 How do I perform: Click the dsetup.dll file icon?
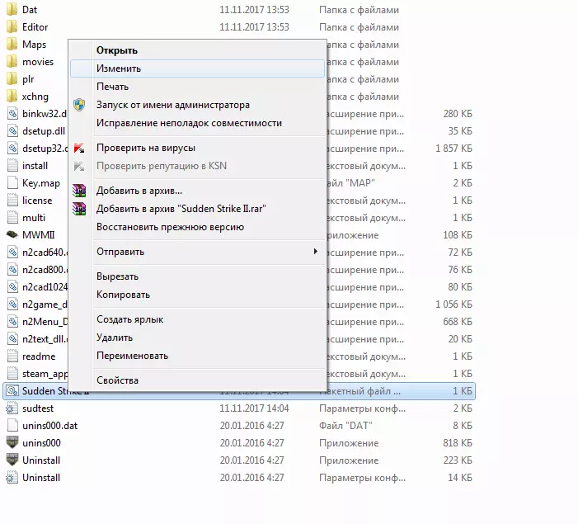[x=12, y=131]
